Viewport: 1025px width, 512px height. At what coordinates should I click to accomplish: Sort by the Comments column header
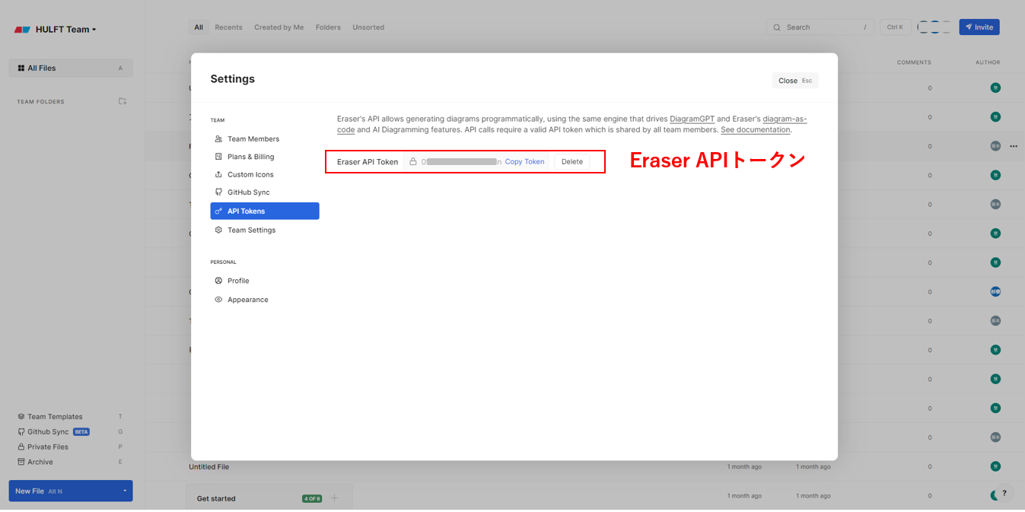[x=914, y=62]
